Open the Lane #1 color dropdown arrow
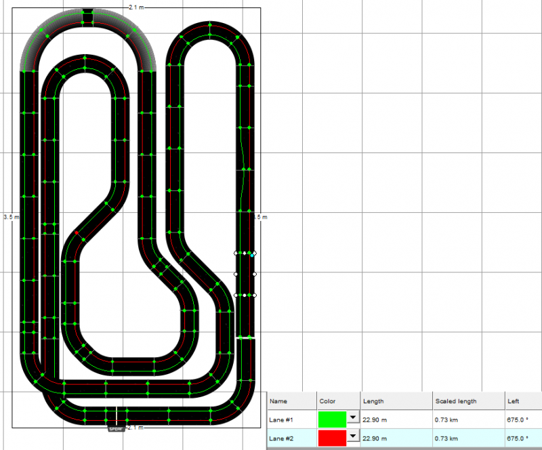 point(352,420)
